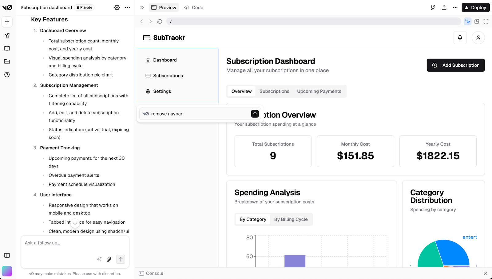Jump to latest chat message chevron
The width and height of the screenshot is (492, 279).
[x=75, y=223]
